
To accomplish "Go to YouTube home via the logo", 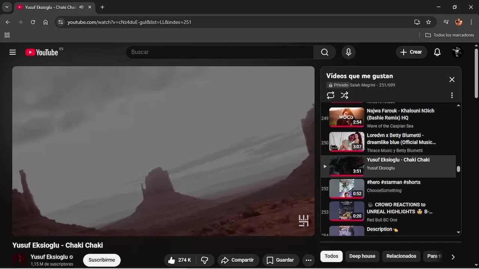I will pyautogui.click(x=42, y=52).
